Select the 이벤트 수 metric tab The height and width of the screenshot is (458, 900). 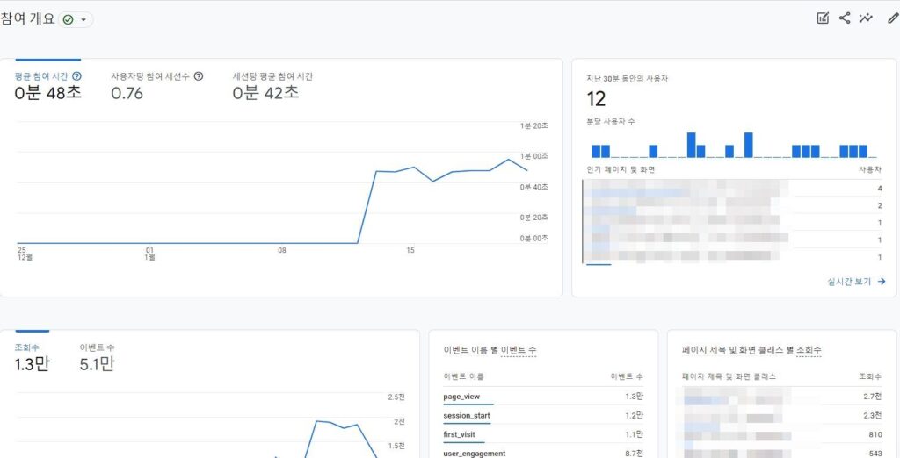[97, 358]
